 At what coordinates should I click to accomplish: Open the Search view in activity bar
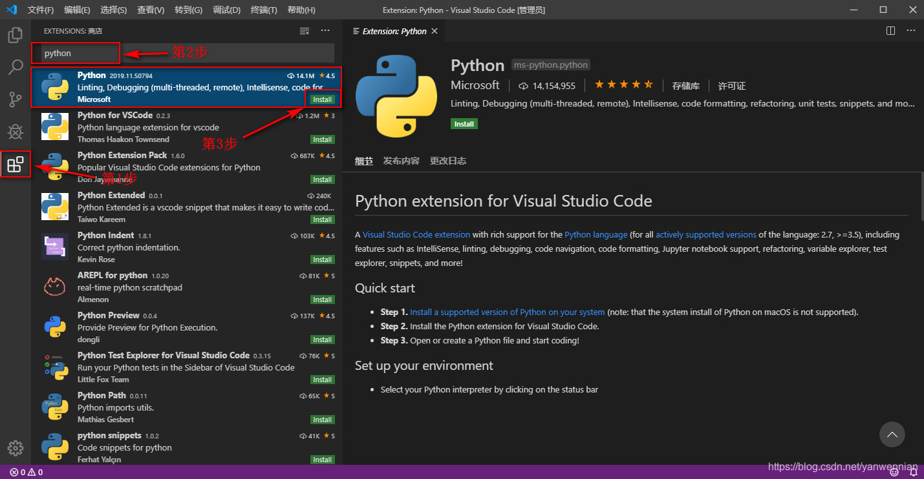pos(16,66)
